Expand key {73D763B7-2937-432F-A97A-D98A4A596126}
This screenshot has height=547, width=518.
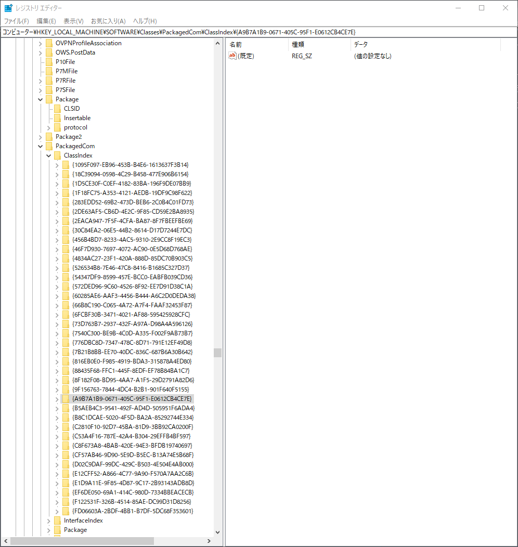point(57,324)
